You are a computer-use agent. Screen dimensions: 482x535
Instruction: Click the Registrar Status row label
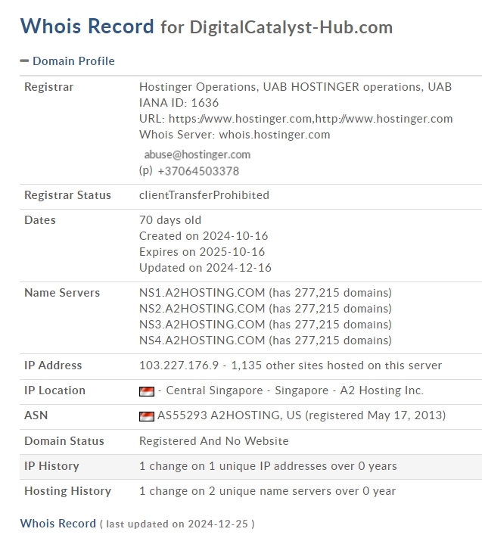pos(67,195)
